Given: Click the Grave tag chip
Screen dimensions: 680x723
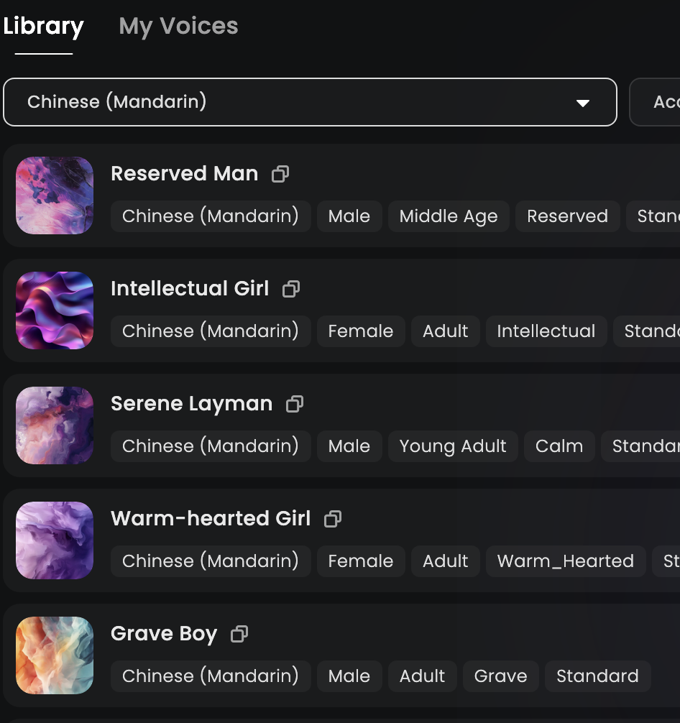Looking at the screenshot, I should (501, 676).
